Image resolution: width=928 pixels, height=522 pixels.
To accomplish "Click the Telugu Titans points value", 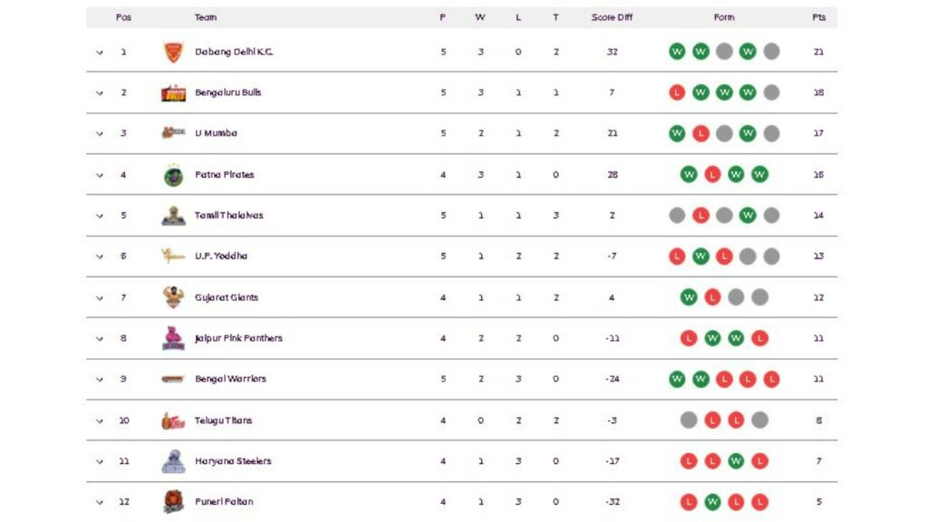I will [x=818, y=420].
